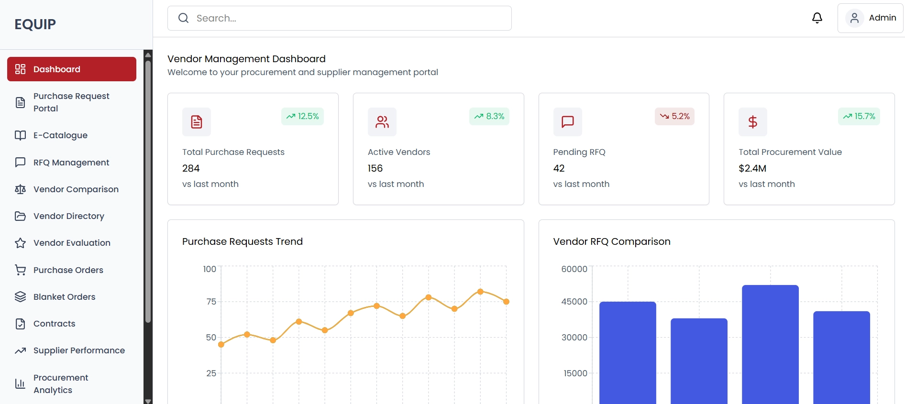Click the Total Purchase Requests label
Screen dimensions: 905x404
pos(233,152)
